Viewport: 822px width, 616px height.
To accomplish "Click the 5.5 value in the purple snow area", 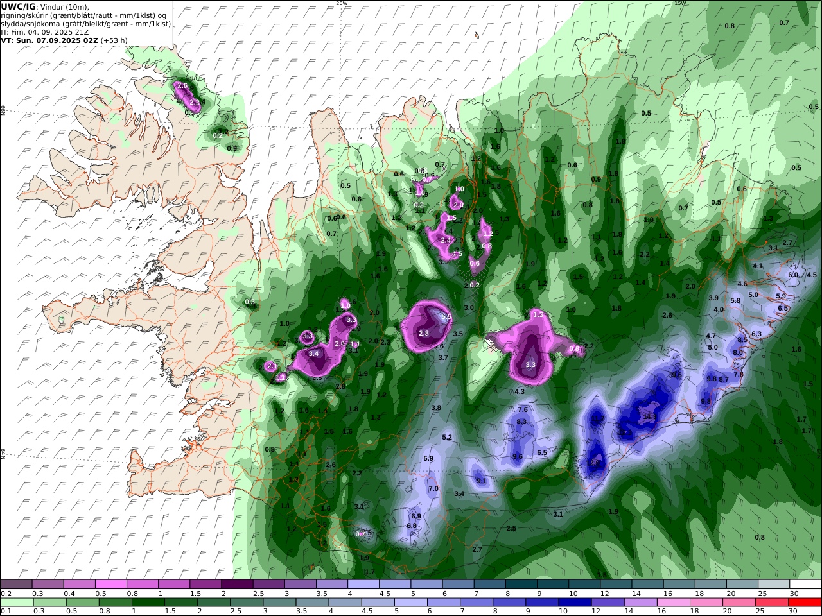I will (446, 317).
